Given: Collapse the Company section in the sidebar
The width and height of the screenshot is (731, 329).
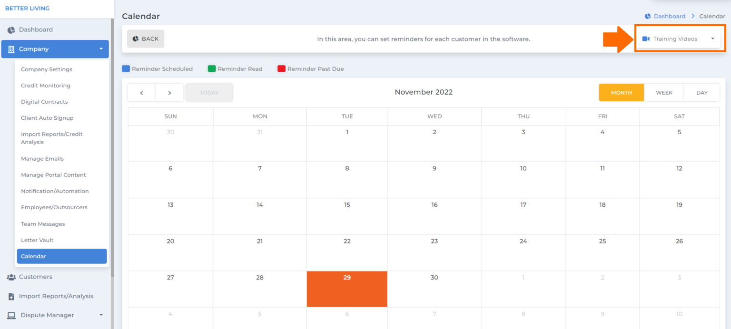Looking at the screenshot, I should pos(100,48).
